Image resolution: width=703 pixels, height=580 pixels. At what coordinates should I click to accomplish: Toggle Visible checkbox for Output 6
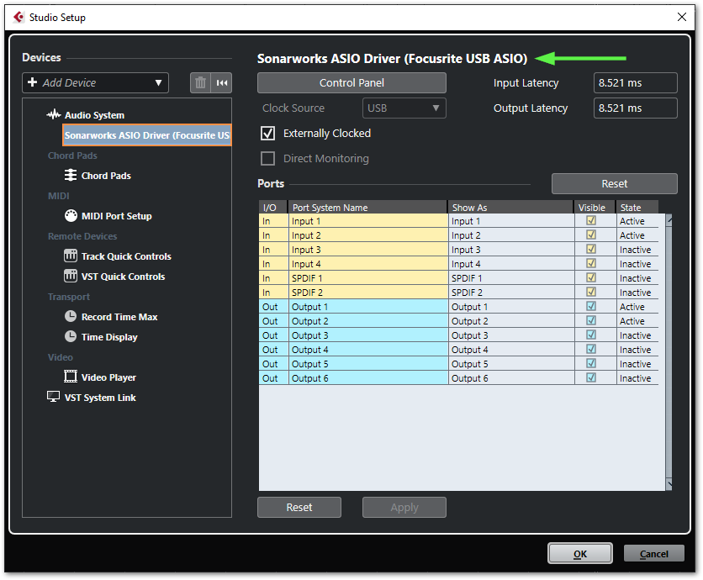(x=591, y=378)
